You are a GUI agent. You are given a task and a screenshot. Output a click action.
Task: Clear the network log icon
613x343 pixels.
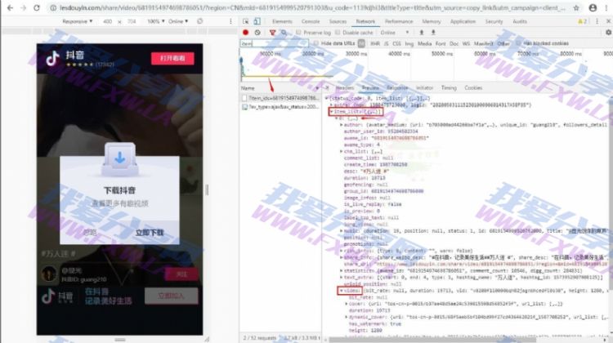[x=257, y=33]
